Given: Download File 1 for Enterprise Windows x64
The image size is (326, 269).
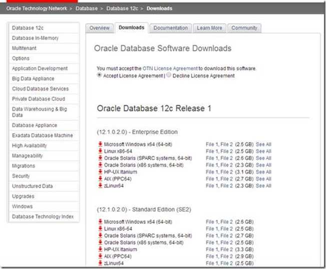Looking at the screenshot, I should pos(212,144).
